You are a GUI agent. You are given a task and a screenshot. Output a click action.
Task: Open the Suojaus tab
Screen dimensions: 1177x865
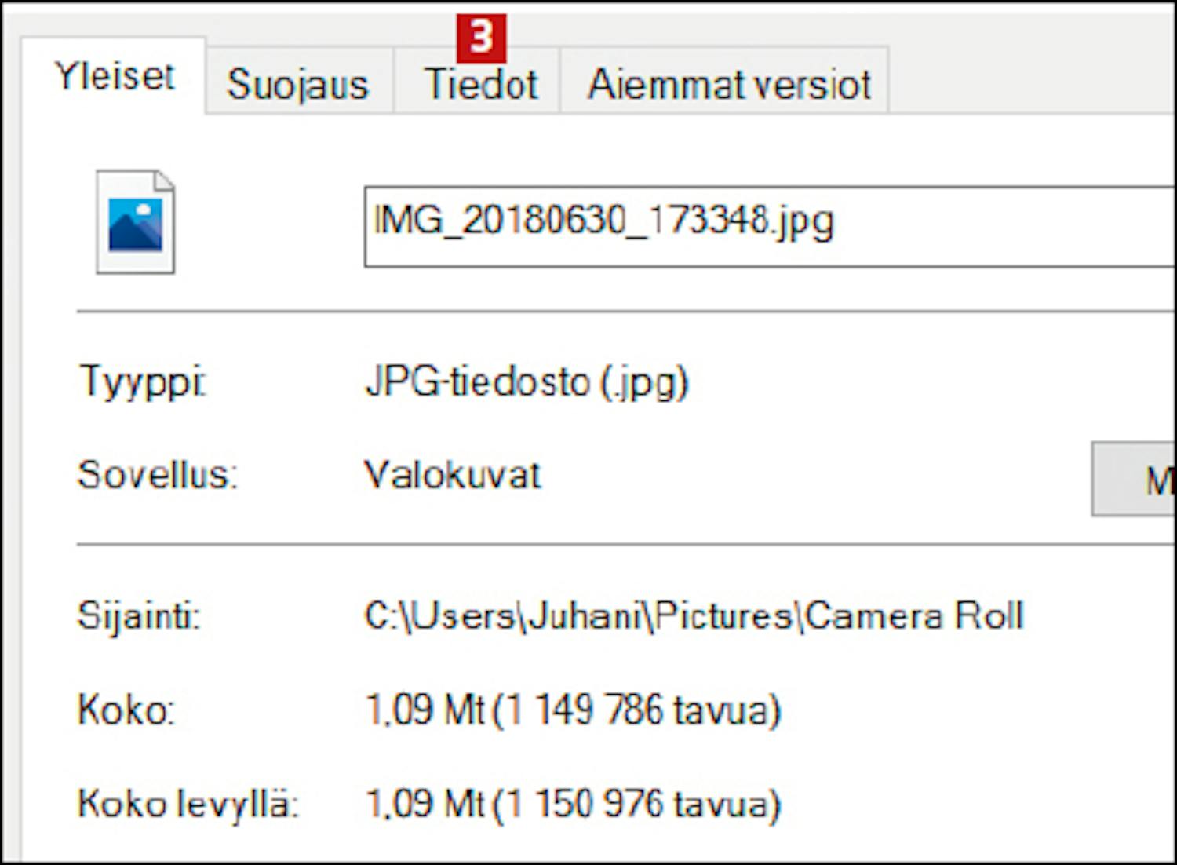point(297,84)
